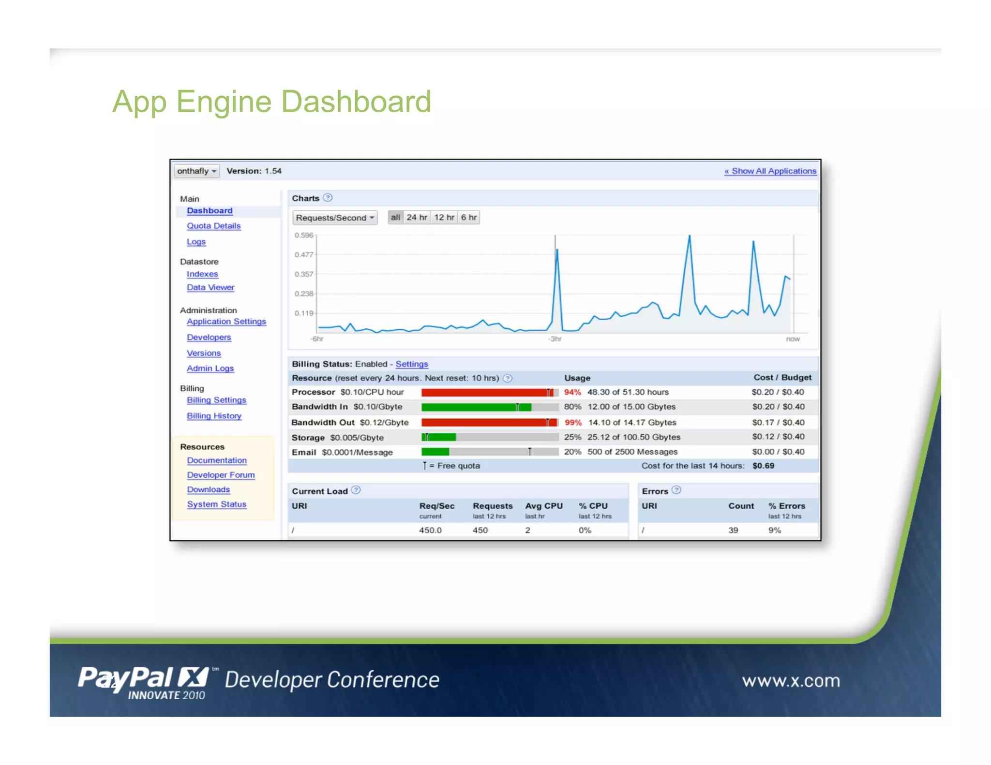Visit the Developer Forum

[x=221, y=475]
